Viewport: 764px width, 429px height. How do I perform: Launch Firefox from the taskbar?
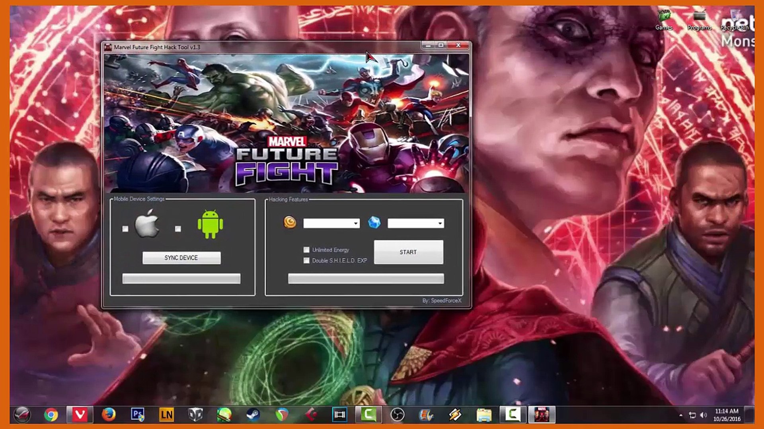pos(108,415)
